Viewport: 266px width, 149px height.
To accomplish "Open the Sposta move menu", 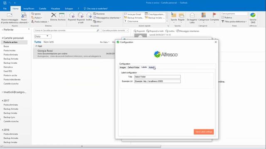I will (x=174, y=18).
